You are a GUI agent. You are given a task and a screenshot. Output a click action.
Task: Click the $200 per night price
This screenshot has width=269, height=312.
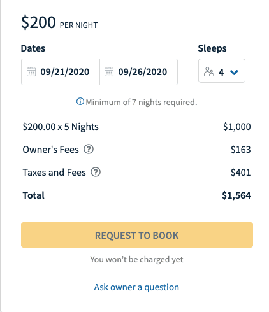(x=59, y=22)
